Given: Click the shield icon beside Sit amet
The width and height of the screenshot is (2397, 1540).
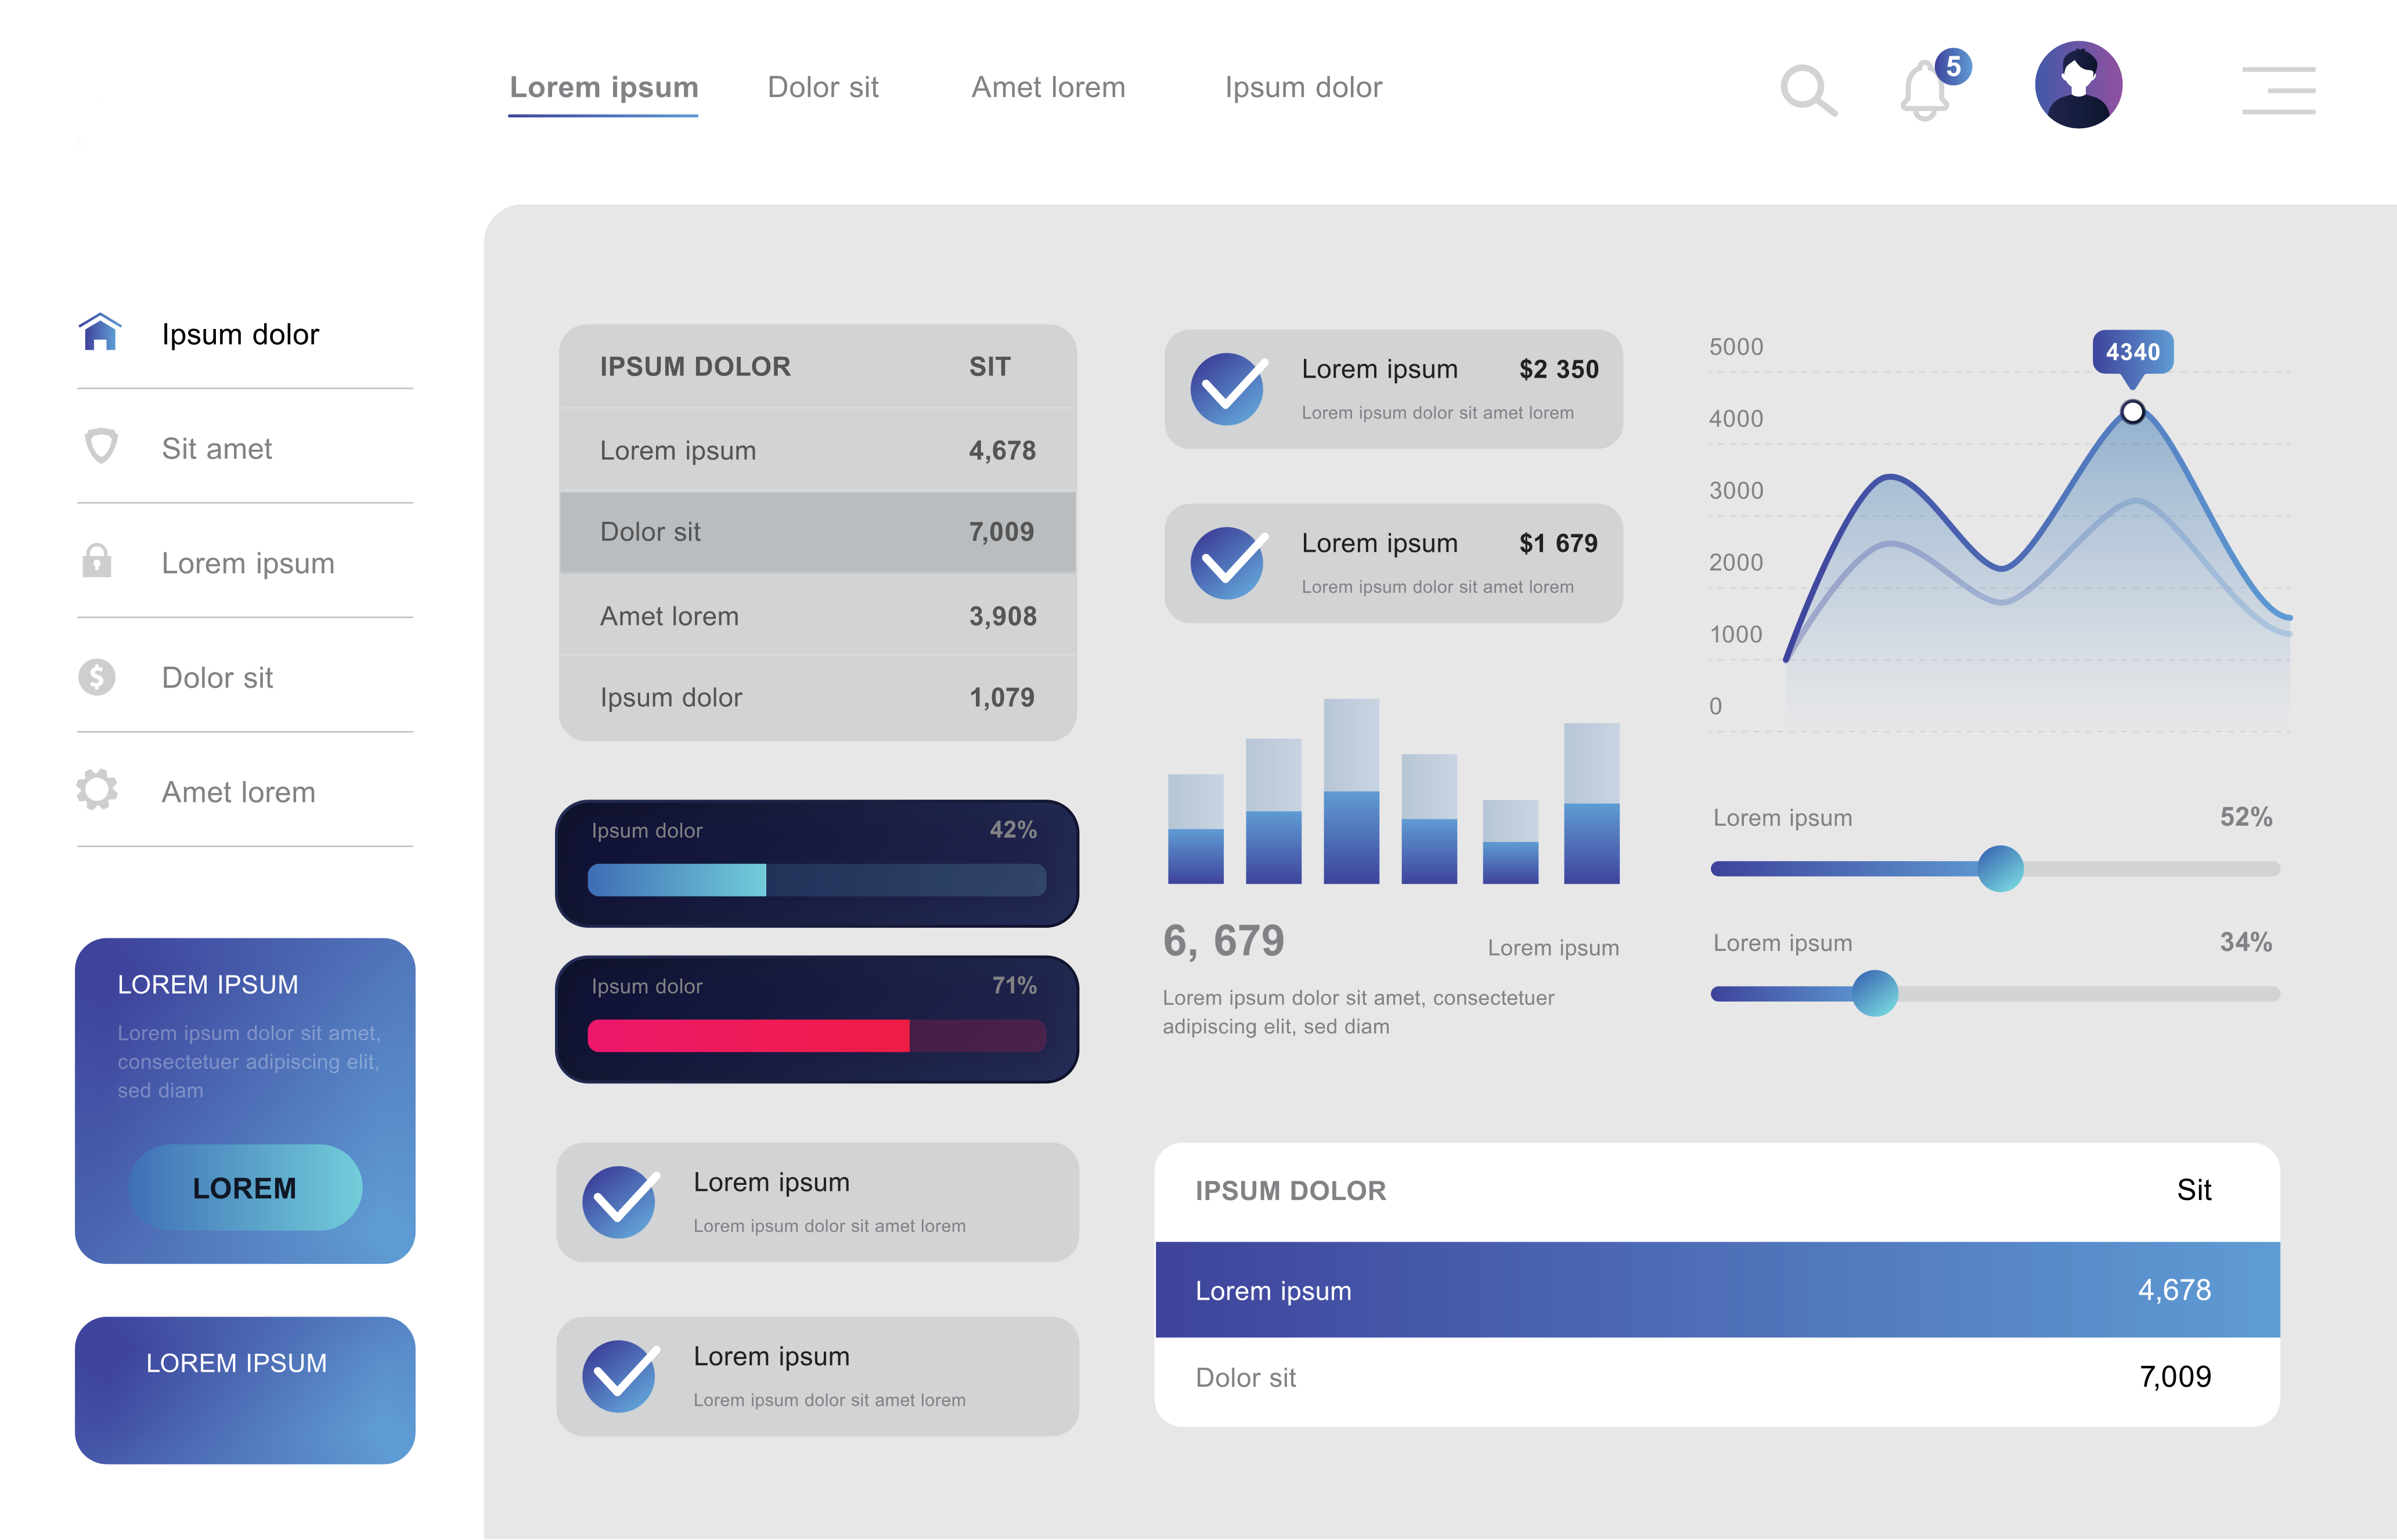Looking at the screenshot, I should (100, 446).
